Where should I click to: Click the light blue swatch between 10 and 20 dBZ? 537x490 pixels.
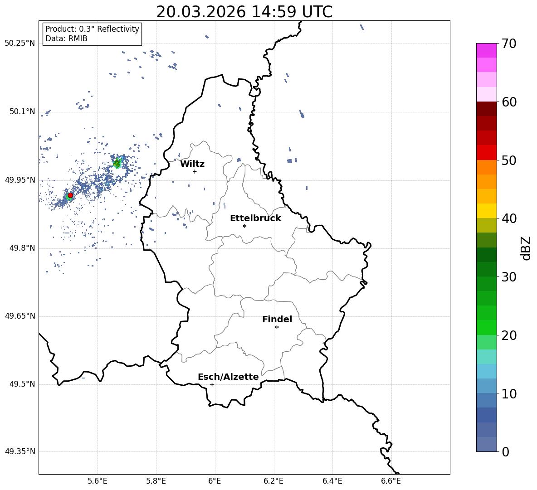coord(486,371)
